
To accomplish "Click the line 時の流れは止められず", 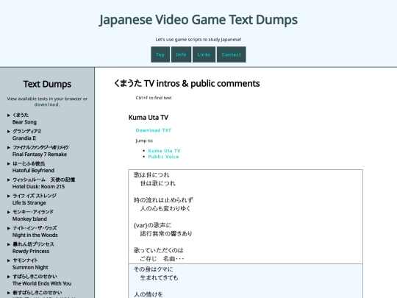I will (163, 200).
